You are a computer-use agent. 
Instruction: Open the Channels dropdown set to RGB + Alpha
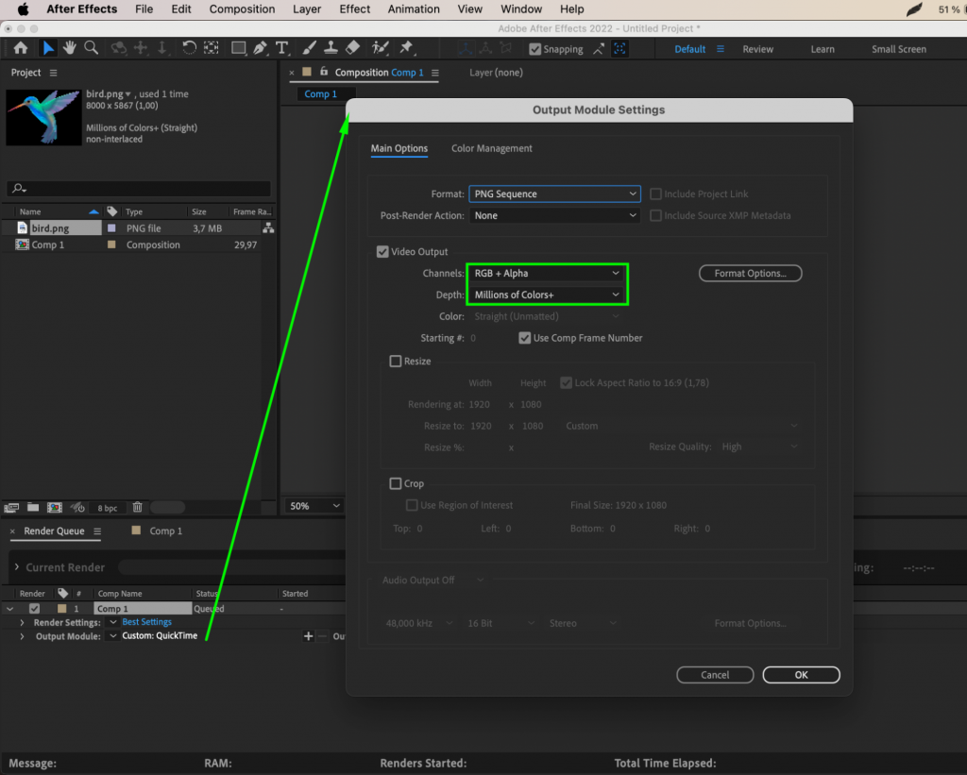[548, 273]
